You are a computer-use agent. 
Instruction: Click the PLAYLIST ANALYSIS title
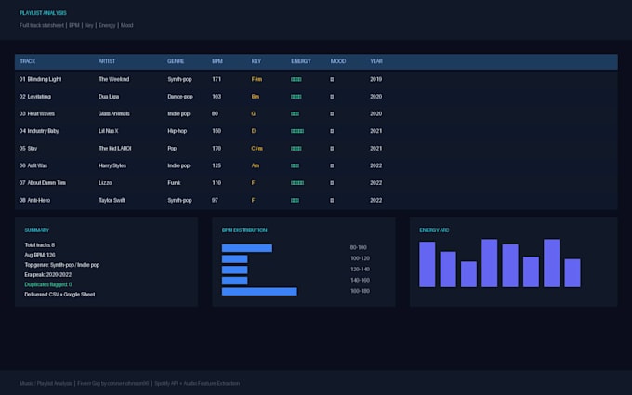43,13
